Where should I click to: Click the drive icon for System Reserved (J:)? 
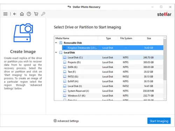(65, 91)
